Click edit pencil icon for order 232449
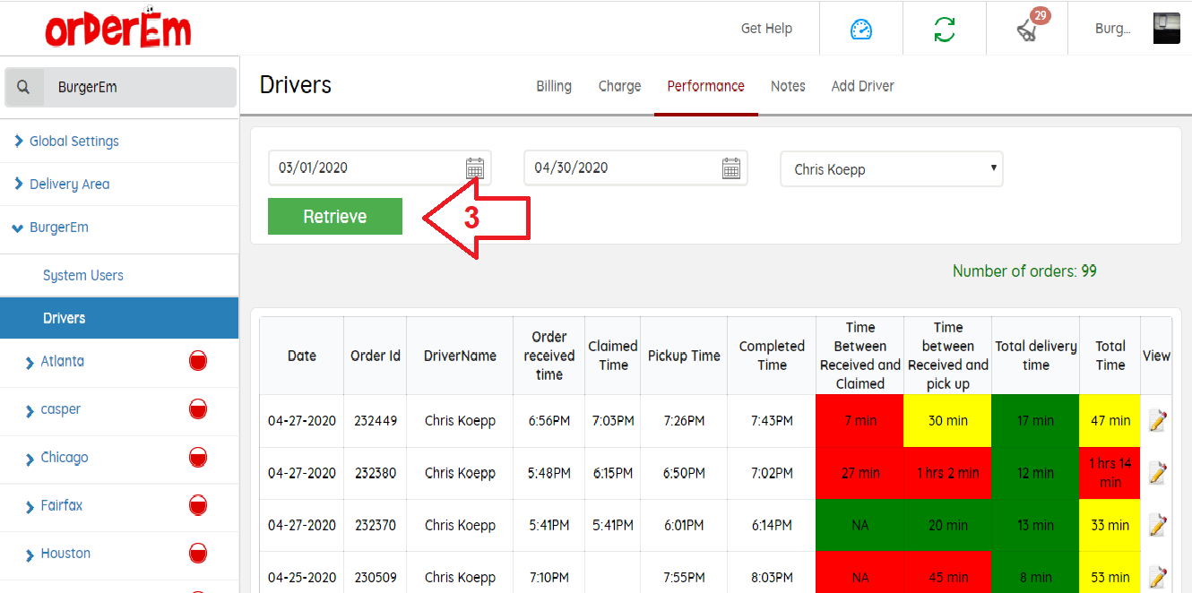 (x=1157, y=420)
